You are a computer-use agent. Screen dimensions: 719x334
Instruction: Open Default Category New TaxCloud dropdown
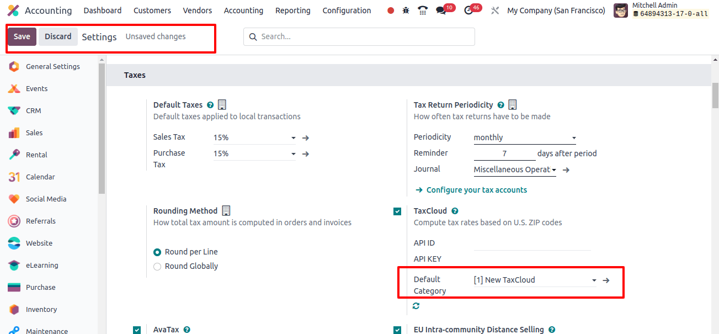click(x=535, y=280)
